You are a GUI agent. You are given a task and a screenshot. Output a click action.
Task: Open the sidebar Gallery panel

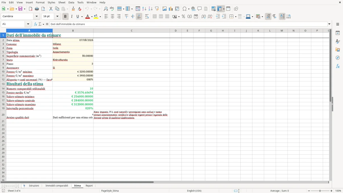pyautogui.click(x=338, y=49)
